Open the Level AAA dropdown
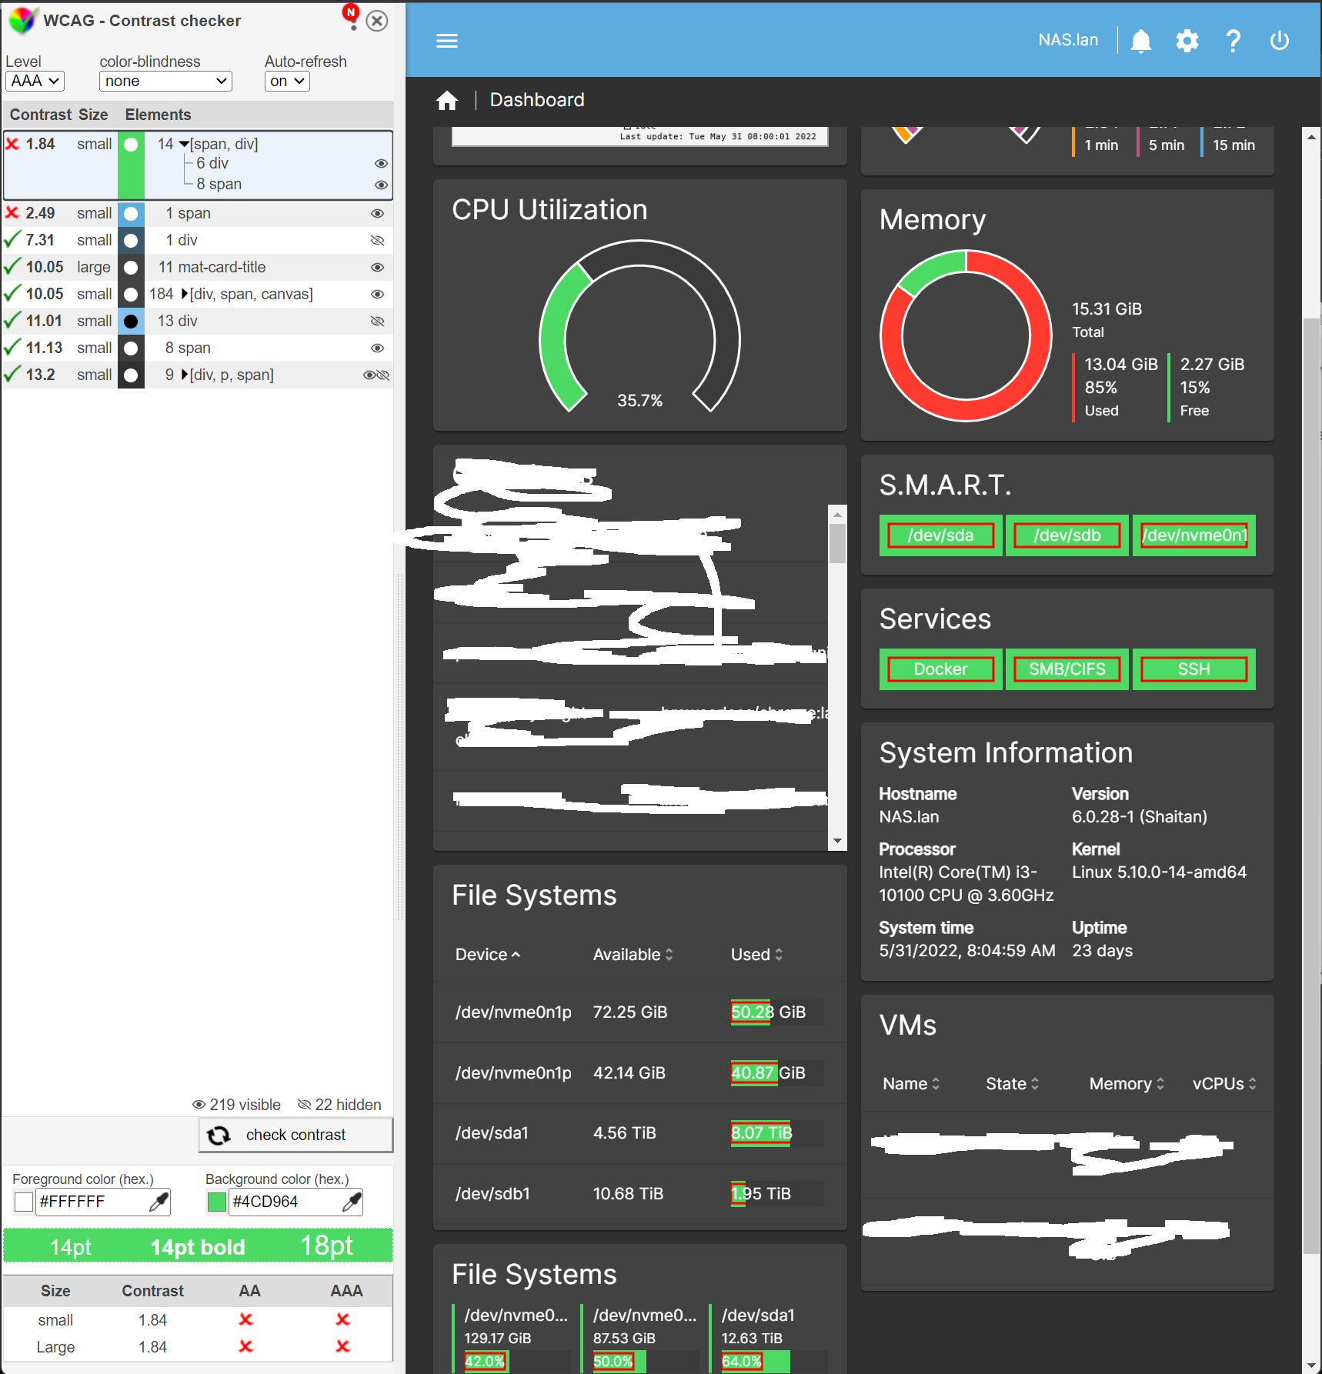 [35, 81]
